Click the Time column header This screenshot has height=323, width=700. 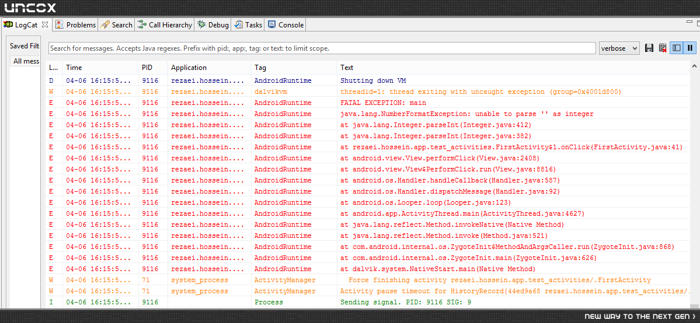click(x=100, y=68)
